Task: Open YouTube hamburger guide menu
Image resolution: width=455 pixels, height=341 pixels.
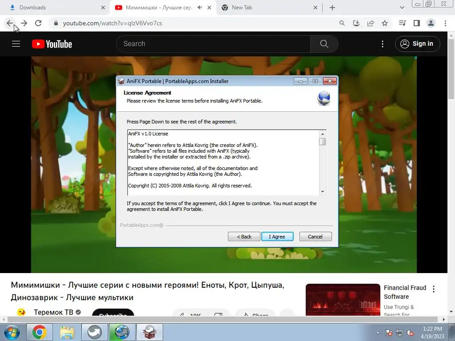Action: pyautogui.click(x=16, y=44)
